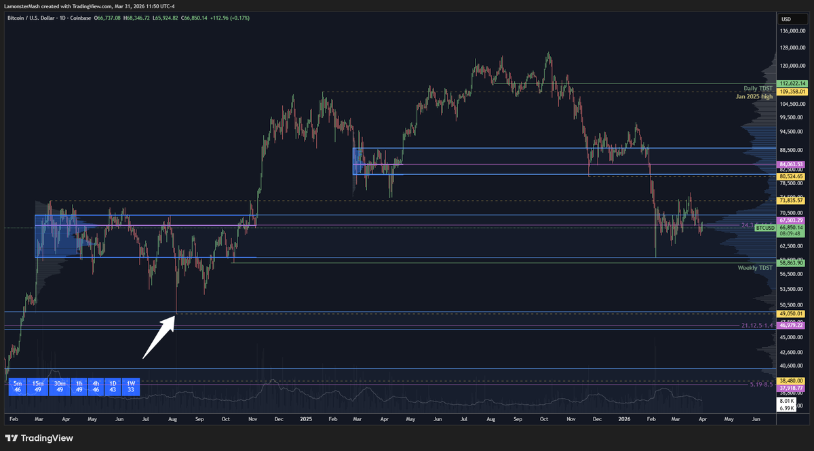Click the purple 46,979.22 price tag
This screenshot has height=451, width=814.
(791, 326)
